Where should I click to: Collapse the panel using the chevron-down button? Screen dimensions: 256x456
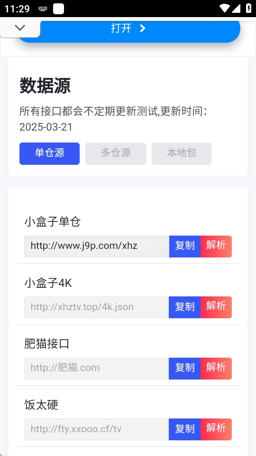20,28
